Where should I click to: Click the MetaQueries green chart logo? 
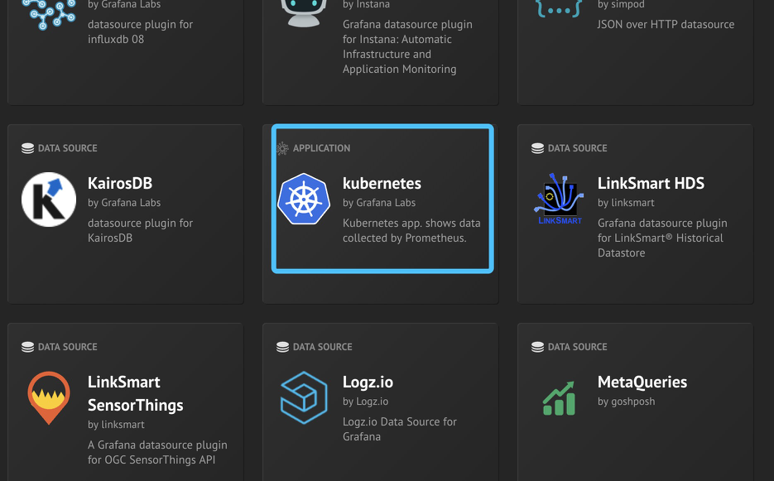coord(560,398)
